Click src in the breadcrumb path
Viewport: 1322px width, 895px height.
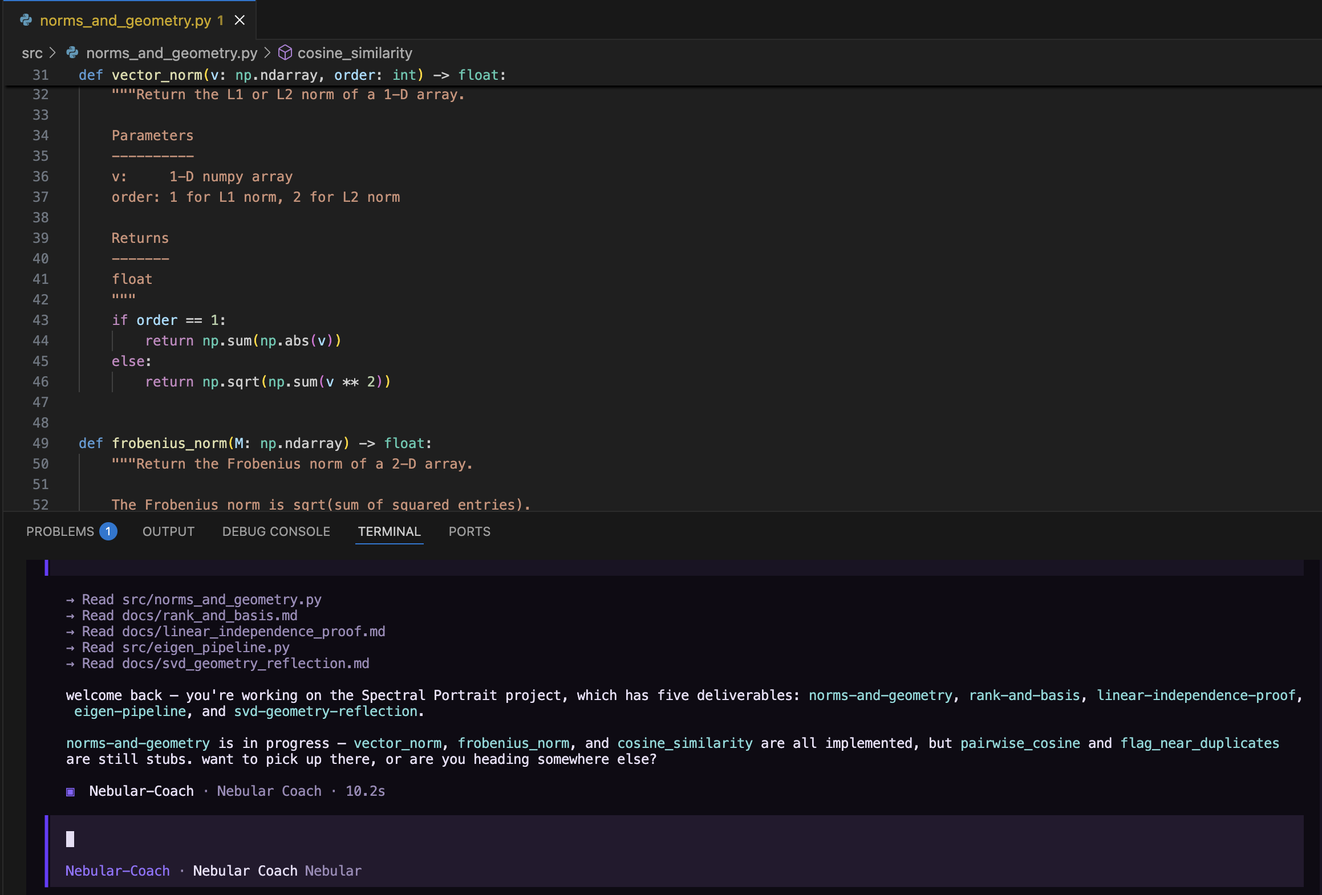click(32, 53)
